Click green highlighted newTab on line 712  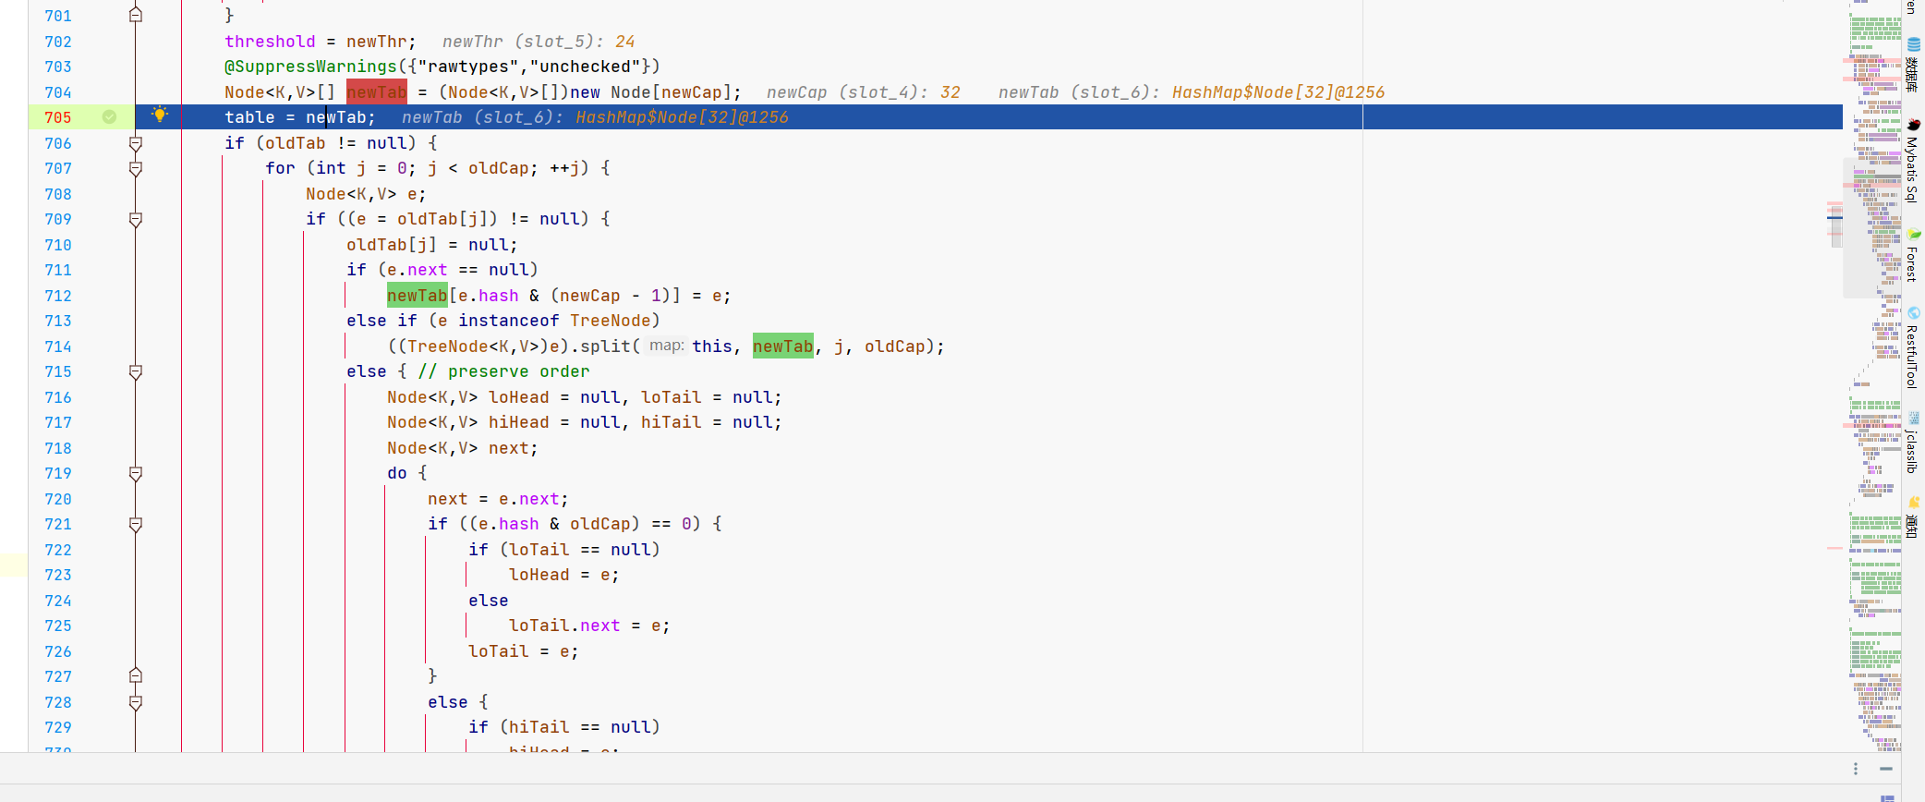[x=418, y=295]
